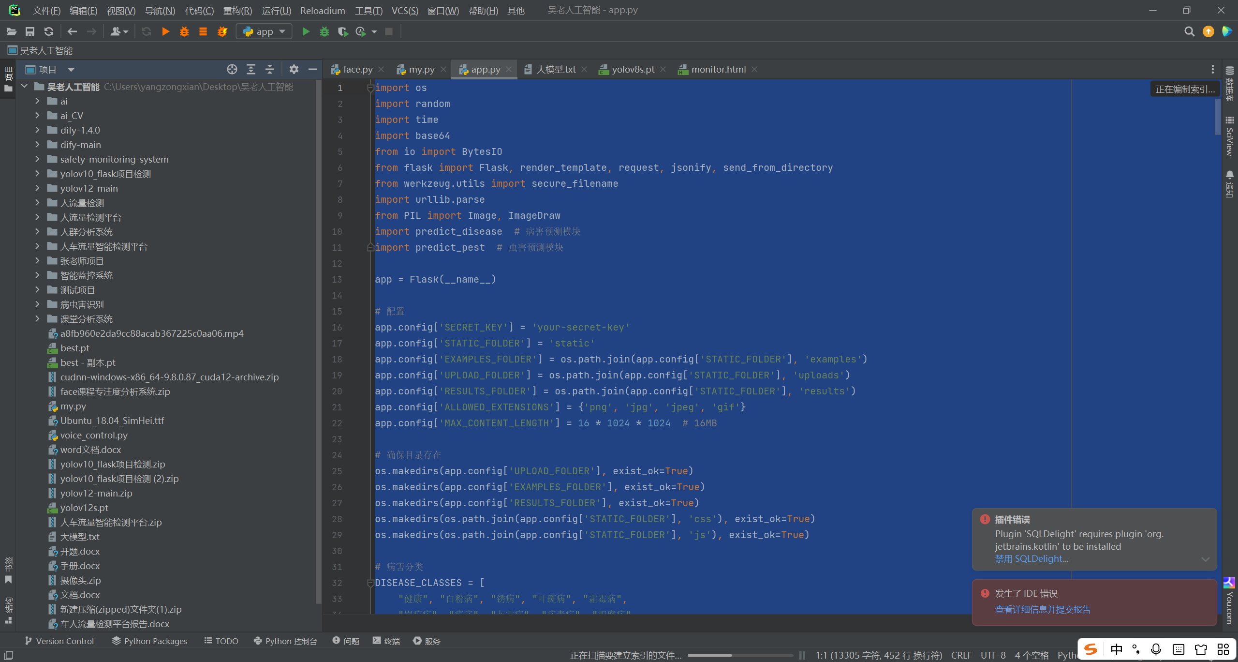Screen dimensions: 1238x662
Task: Open the Version Control tool window
Action: coord(59,641)
